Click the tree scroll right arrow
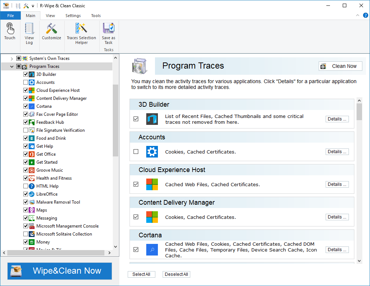Viewport: 370px width, 286px height. tap(110, 253)
